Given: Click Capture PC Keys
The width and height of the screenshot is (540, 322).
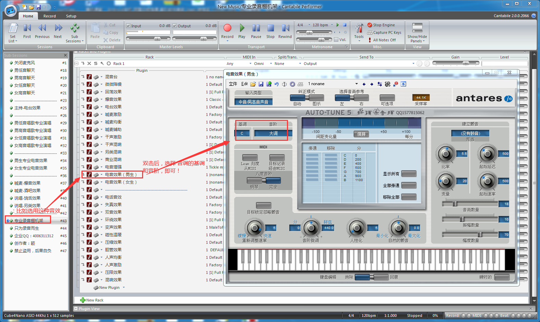Looking at the screenshot, I should [385, 32].
